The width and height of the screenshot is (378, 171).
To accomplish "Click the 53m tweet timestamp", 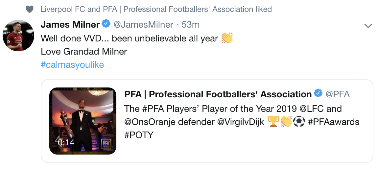I will [x=191, y=24].
